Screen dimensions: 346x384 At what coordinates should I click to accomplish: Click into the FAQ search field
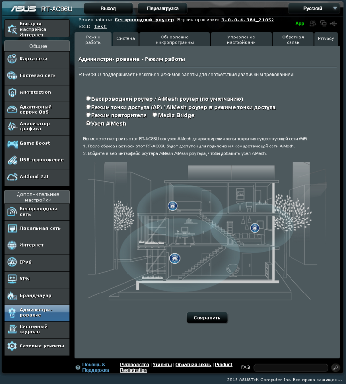point(291,367)
